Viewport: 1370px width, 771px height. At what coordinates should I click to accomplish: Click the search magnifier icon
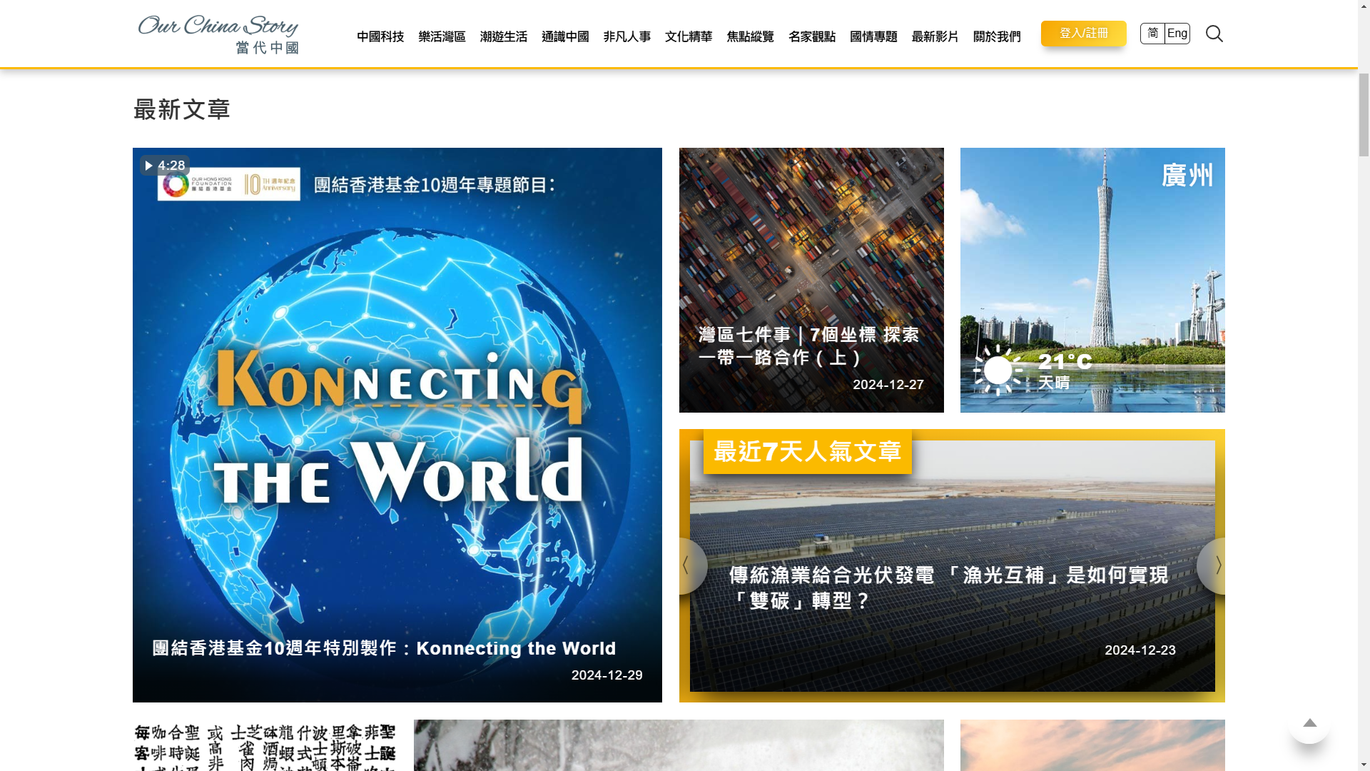[1214, 34]
